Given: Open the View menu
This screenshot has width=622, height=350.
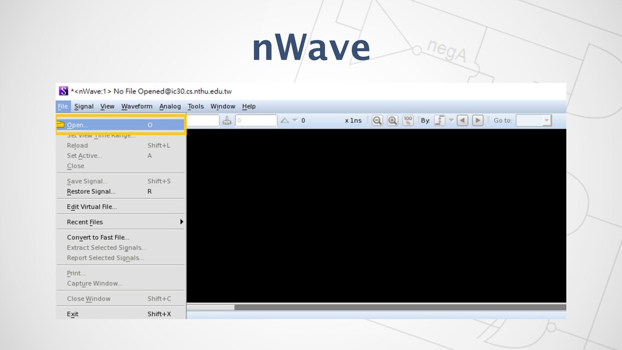Looking at the screenshot, I should coord(107,106).
